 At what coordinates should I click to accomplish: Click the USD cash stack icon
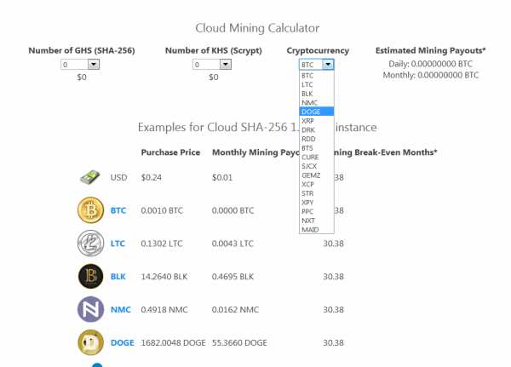tap(90, 177)
